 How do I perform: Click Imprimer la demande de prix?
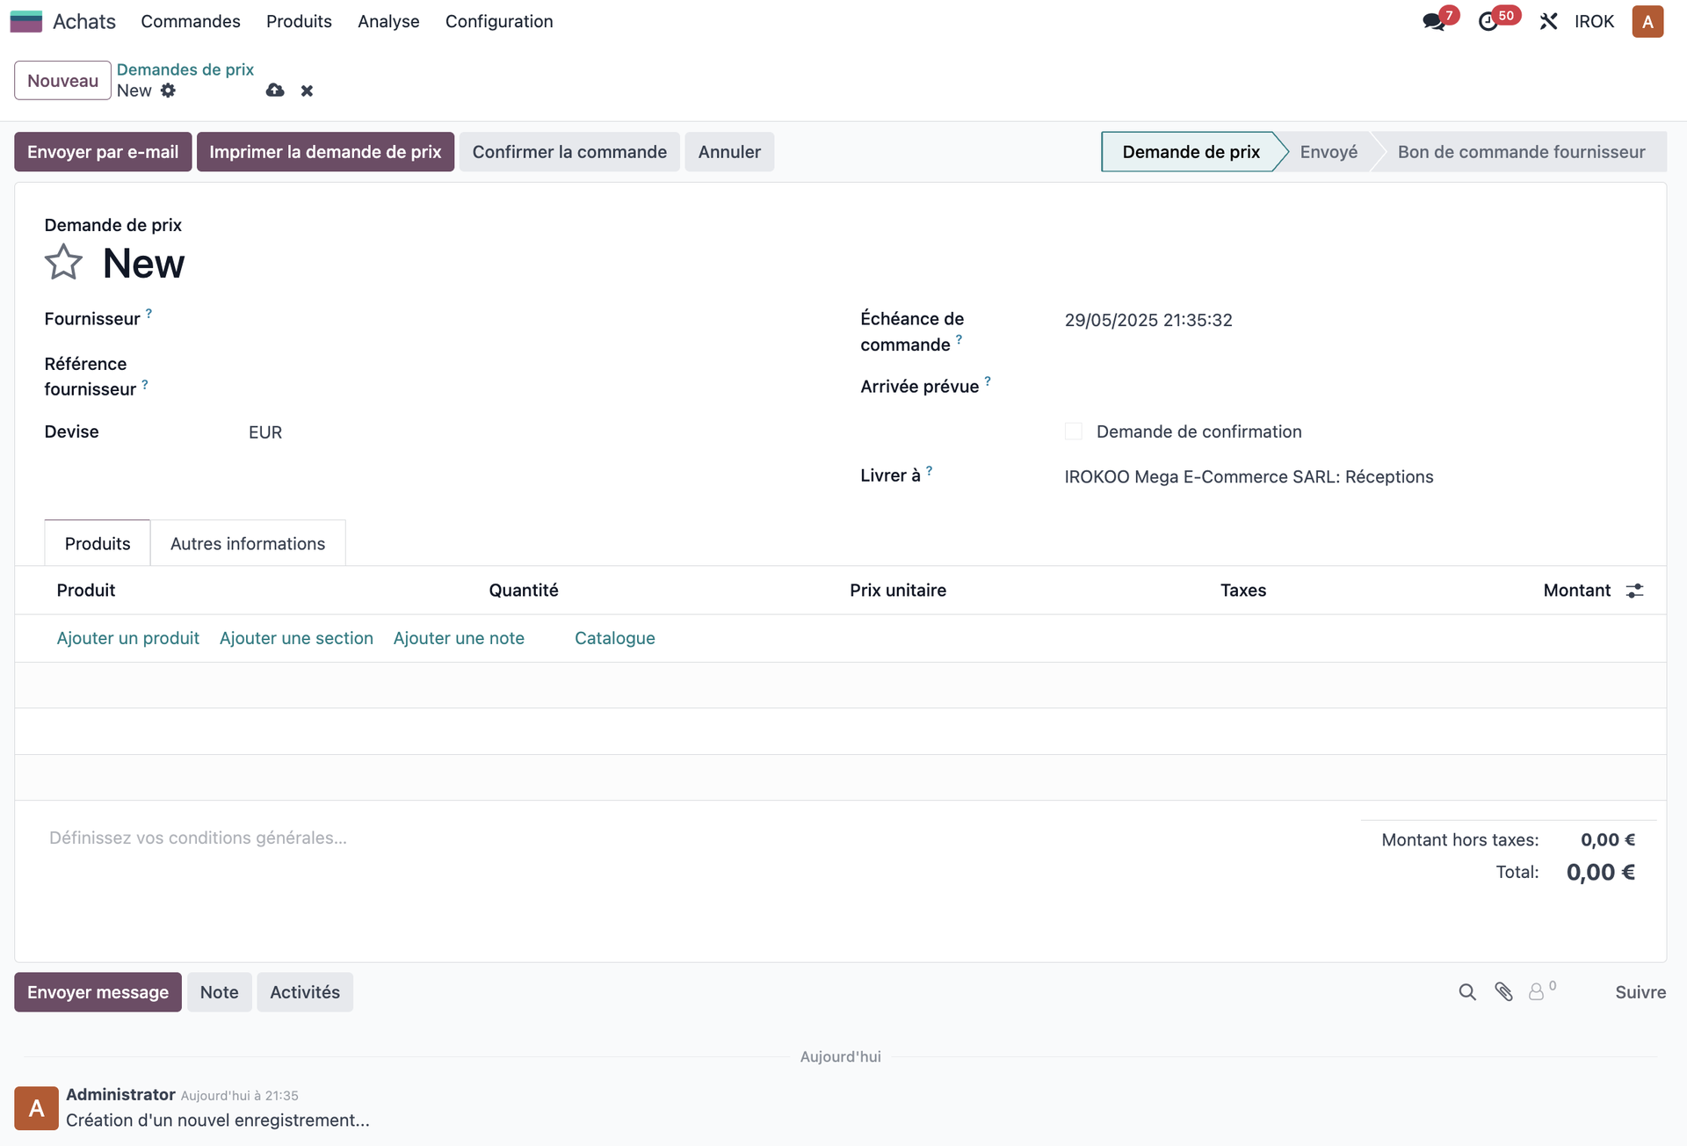pyautogui.click(x=325, y=152)
